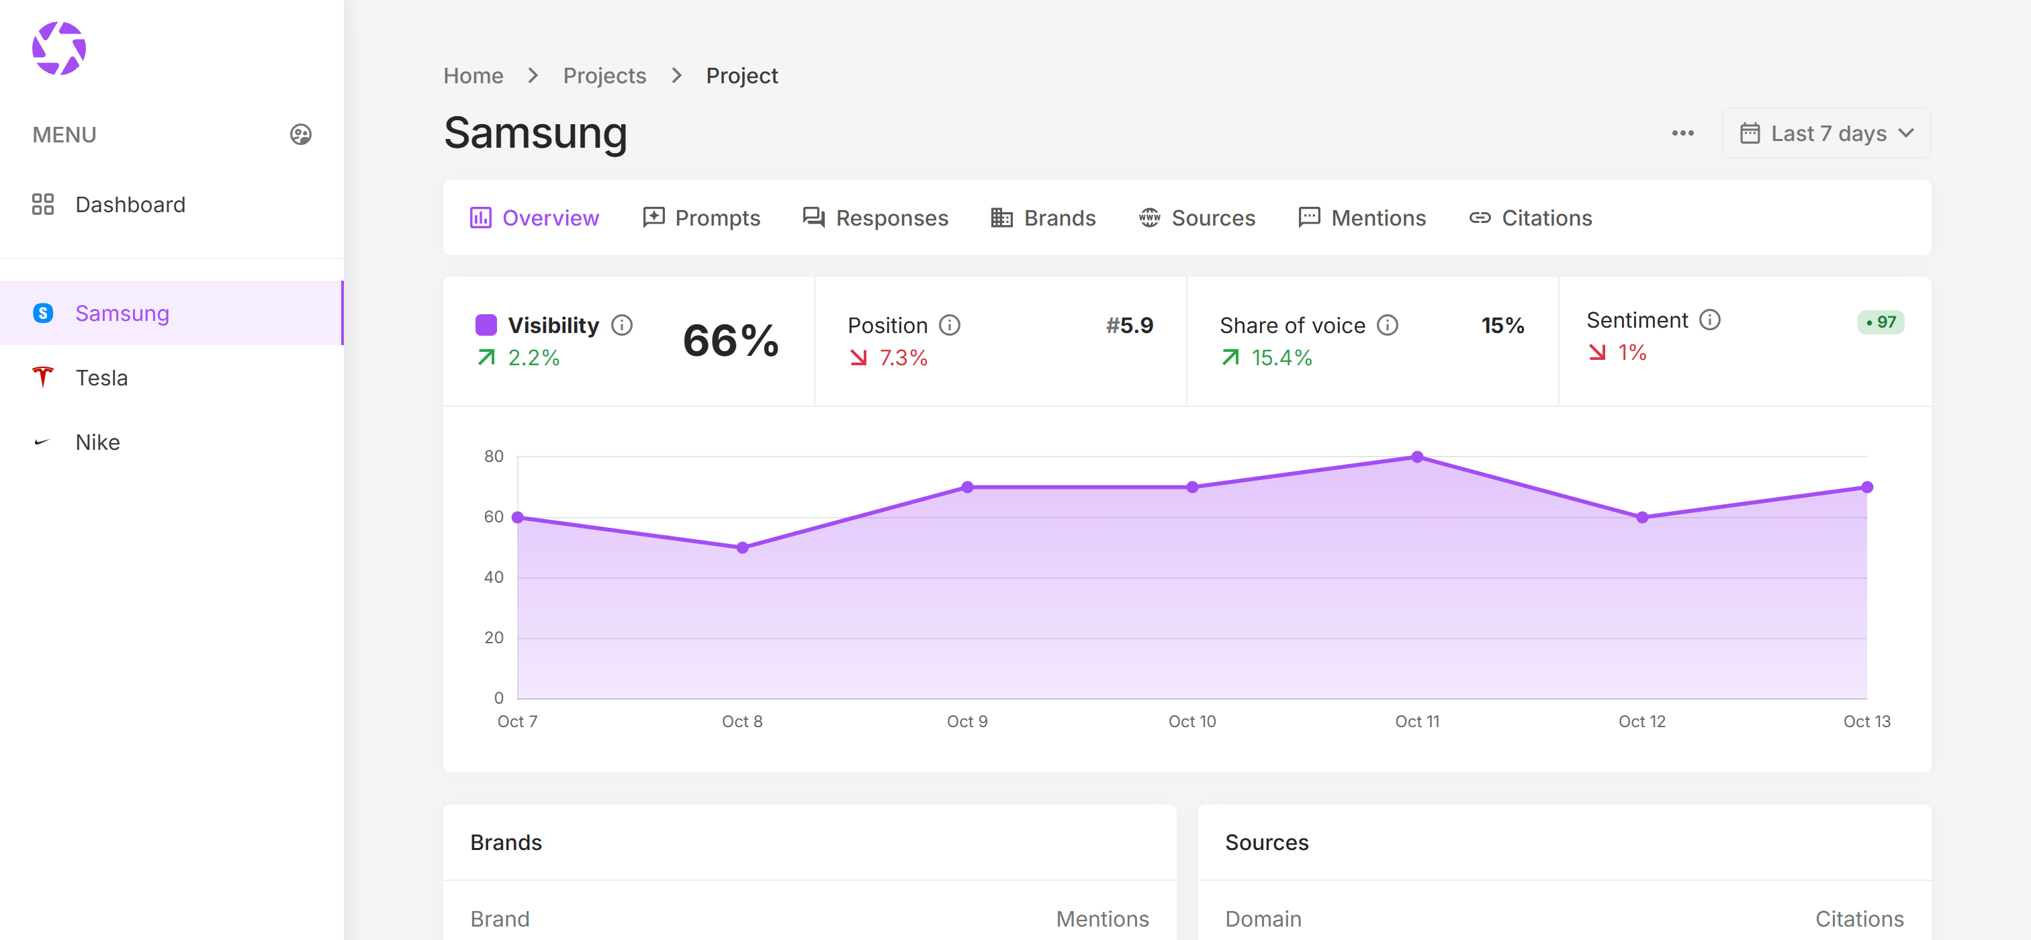The height and width of the screenshot is (940, 2031).
Task: Click the Sources globe icon
Action: click(1148, 218)
